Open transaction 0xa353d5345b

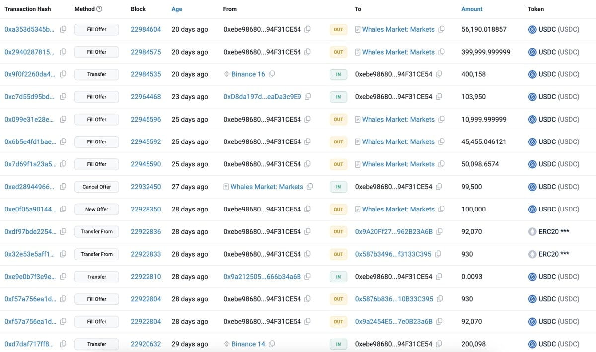29,29
